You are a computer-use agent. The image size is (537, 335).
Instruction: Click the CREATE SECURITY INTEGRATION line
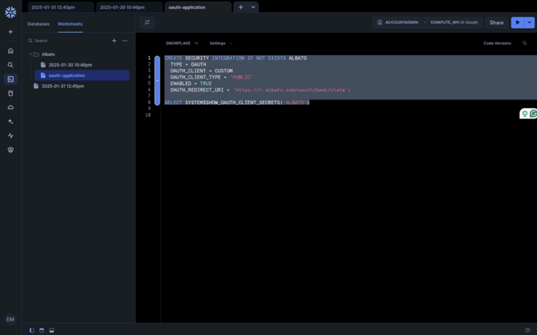236,59
